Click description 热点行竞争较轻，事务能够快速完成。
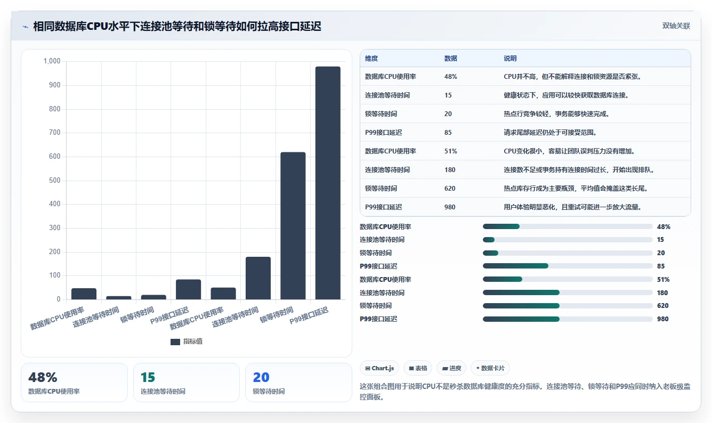The image size is (712, 423). coord(556,114)
